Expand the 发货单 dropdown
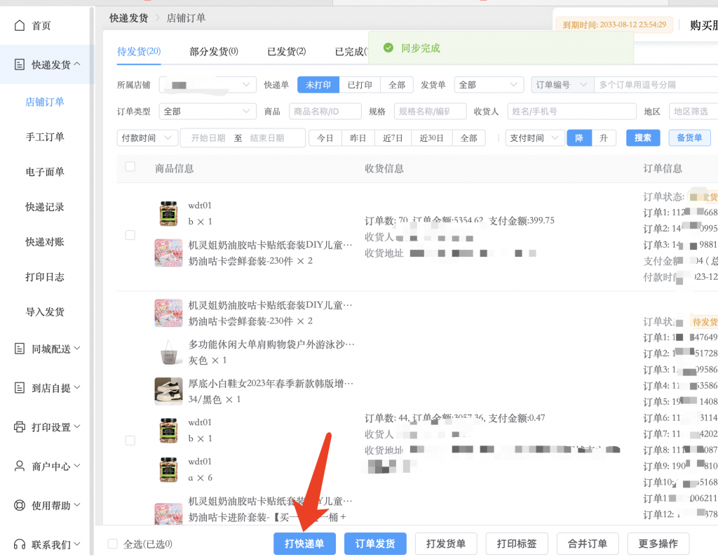This screenshot has height=557, width=718. [x=489, y=85]
